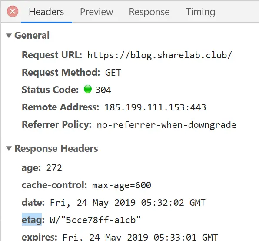The image size is (259, 241).
Task: Click the highlighted etag header name
Action: tap(32, 220)
